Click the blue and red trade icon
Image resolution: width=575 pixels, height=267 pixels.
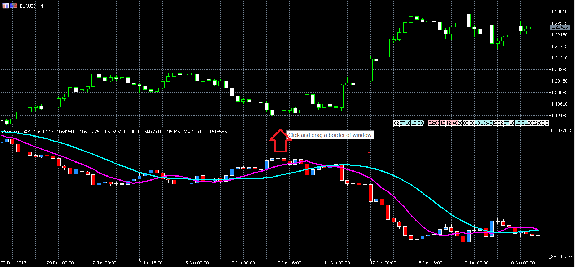click(x=13, y=6)
